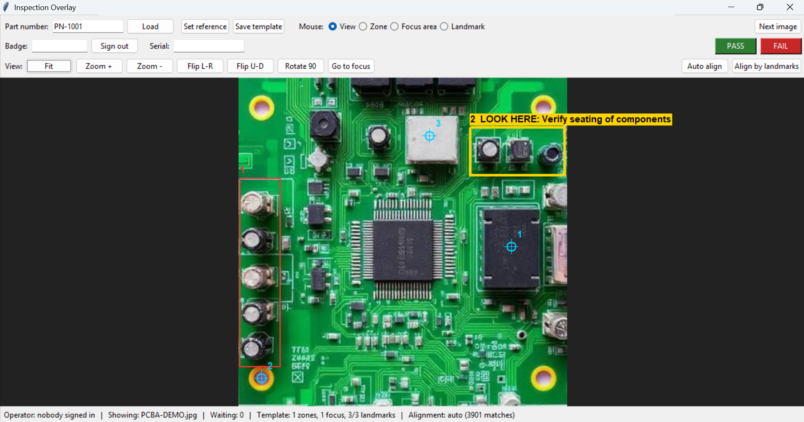Viewport: 804px width, 422px height.
Task: Rotate the image 90 degrees
Action: (x=301, y=66)
